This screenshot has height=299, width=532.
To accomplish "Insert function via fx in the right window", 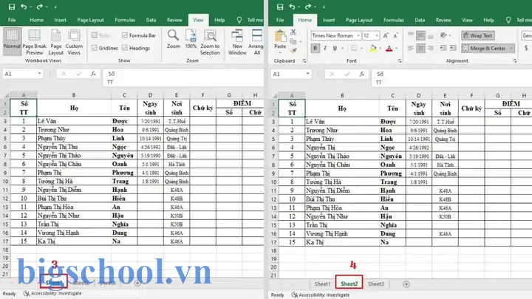I will 362,74.
